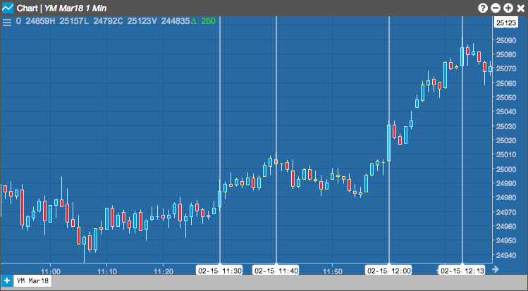Select the YM Mar18 tab
This screenshot has height=291, width=528.
[x=32, y=280]
